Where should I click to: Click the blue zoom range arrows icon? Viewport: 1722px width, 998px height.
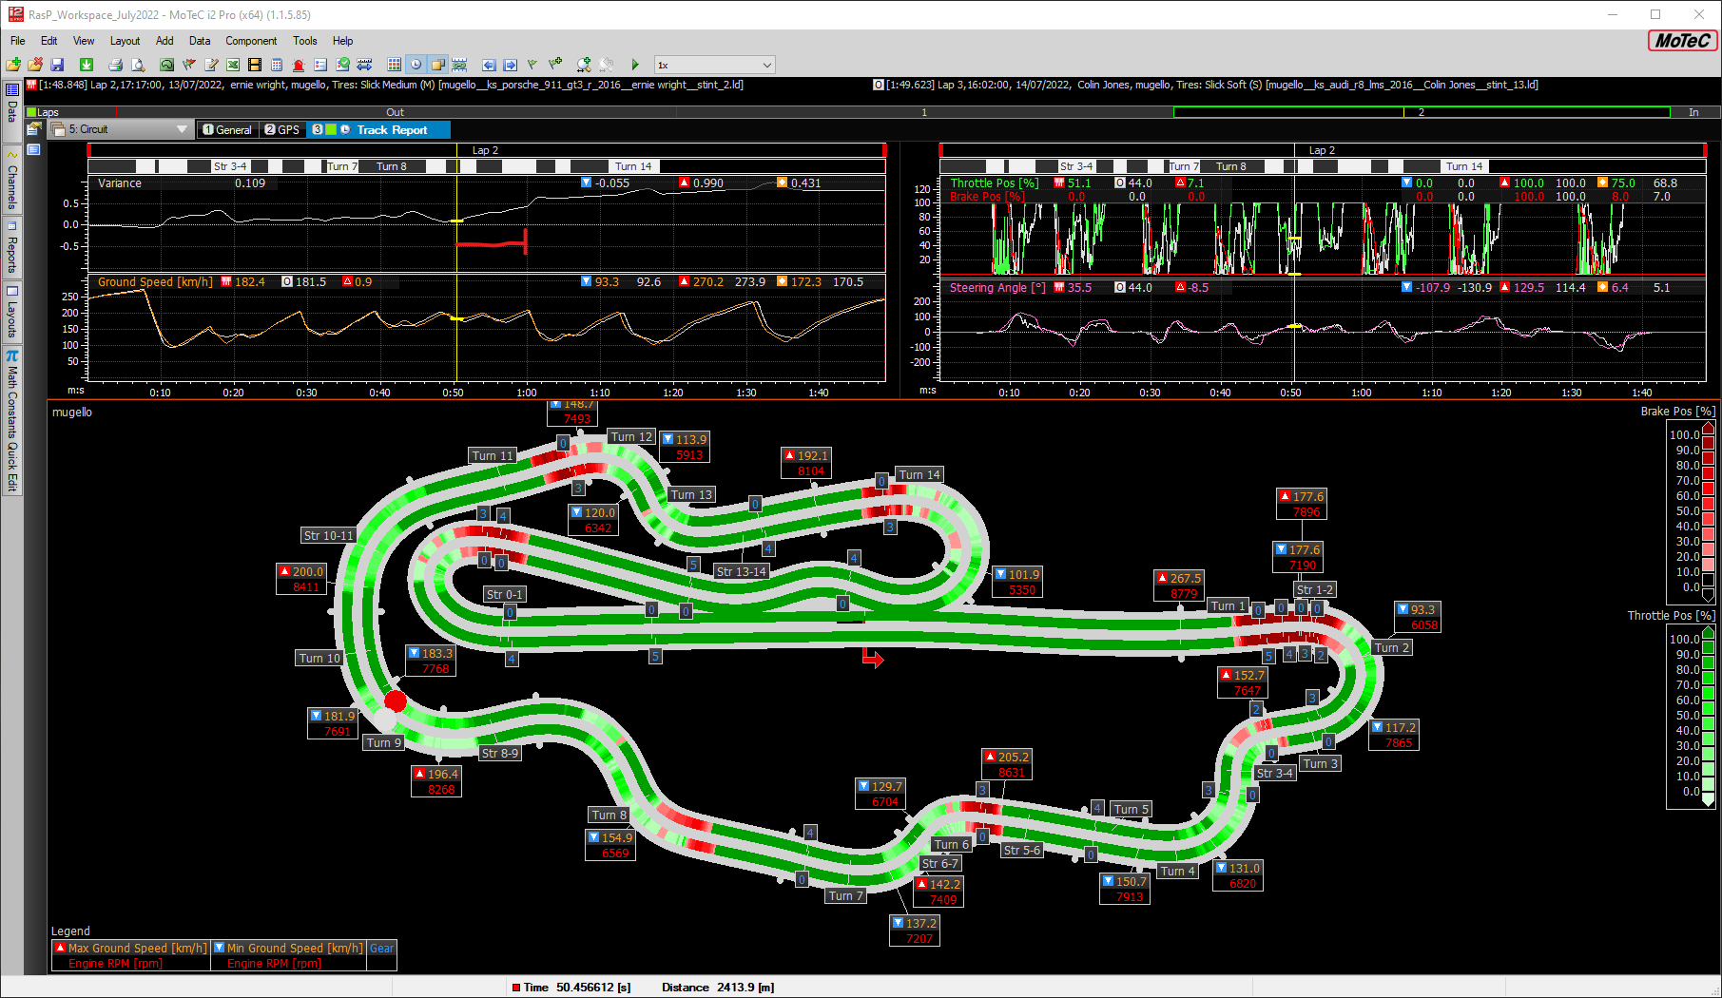pos(365,65)
